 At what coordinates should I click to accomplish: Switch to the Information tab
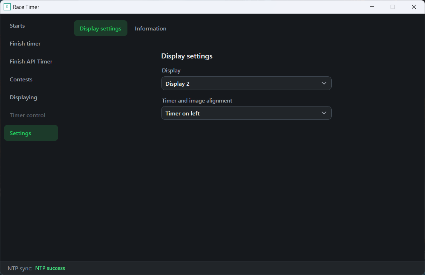coord(151,28)
